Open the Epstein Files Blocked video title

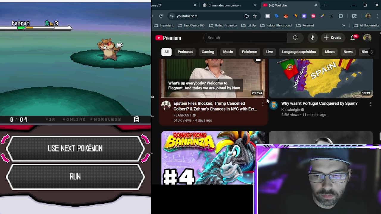pyautogui.click(x=215, y=106)
